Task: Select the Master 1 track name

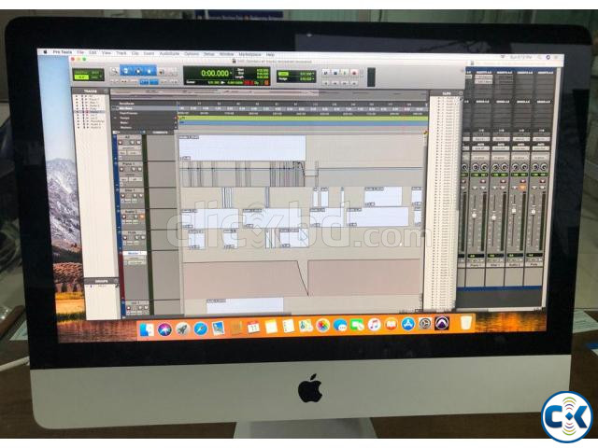Action: click(135, 253)
